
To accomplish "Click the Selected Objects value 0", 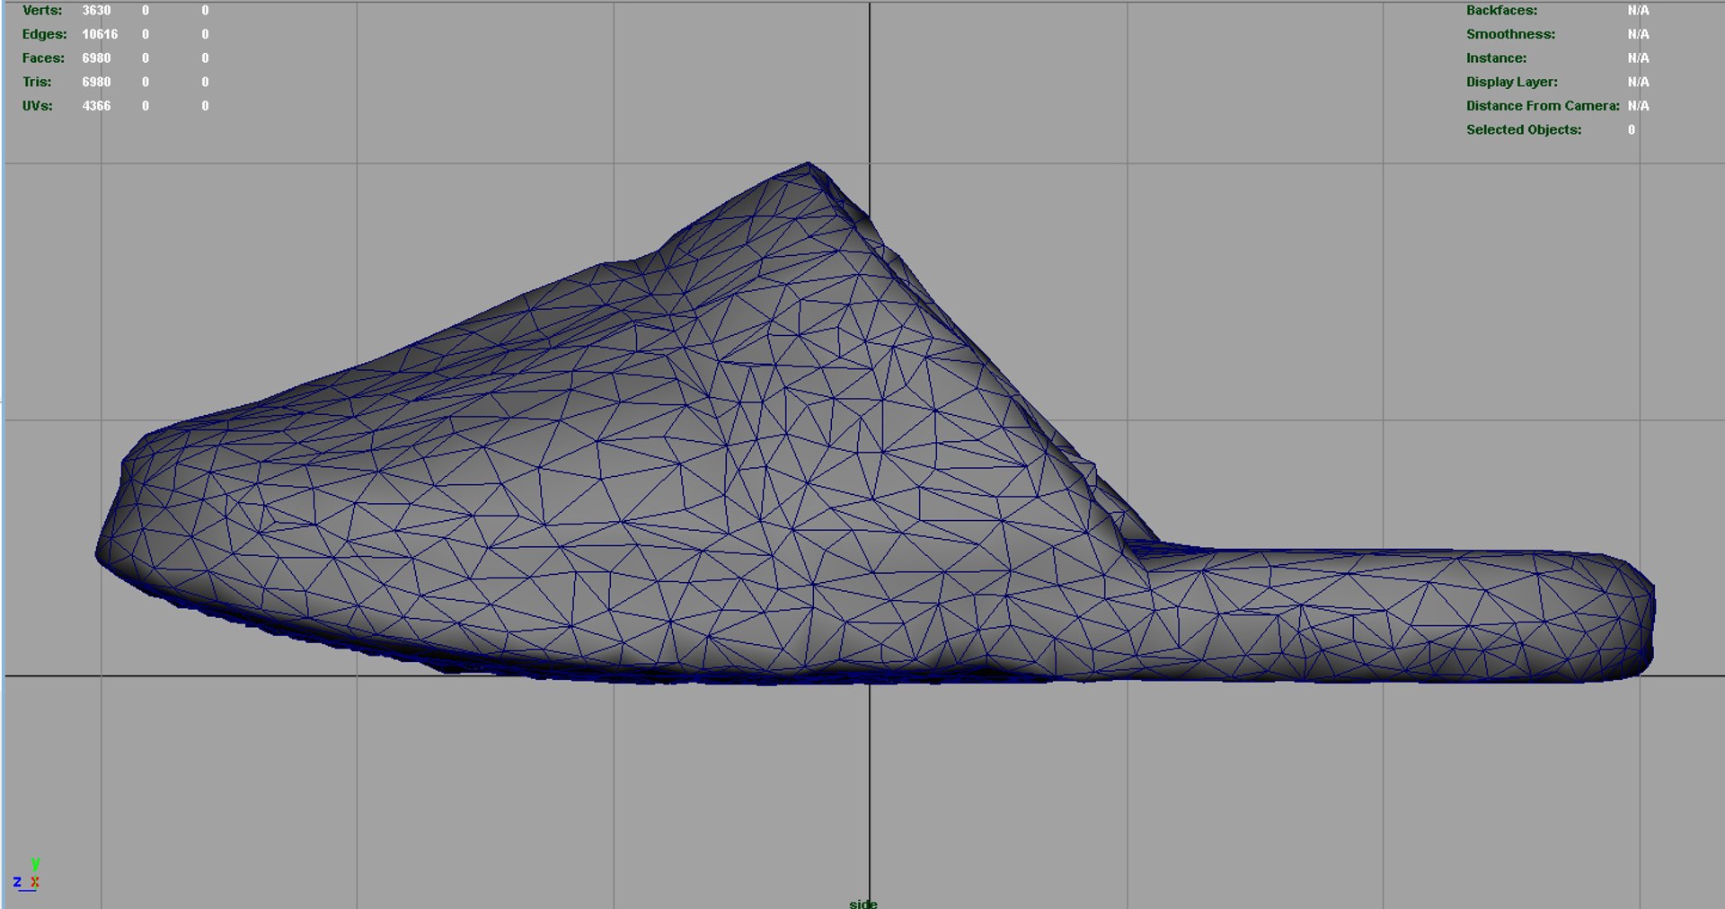I will 1632,129.
